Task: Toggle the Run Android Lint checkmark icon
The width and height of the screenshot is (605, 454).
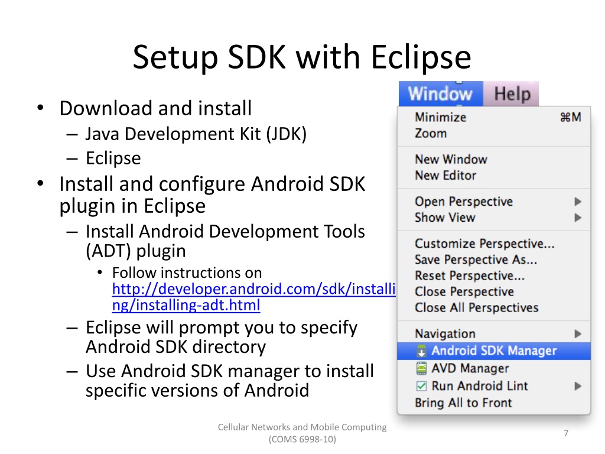Action: click(421, 386)
